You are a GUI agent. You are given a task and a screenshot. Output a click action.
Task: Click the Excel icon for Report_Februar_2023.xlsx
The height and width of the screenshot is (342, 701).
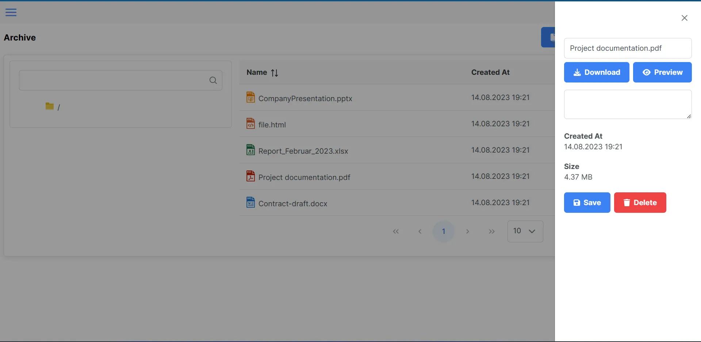tap(250, 150)
